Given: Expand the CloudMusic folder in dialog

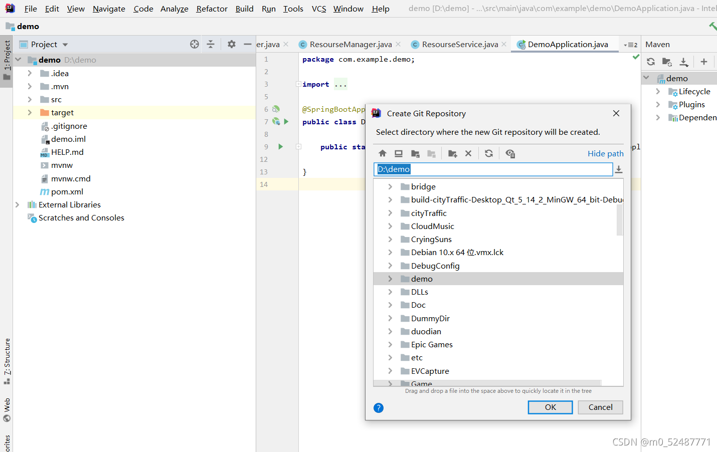Looking at the screenshot, I should [390, 226].
